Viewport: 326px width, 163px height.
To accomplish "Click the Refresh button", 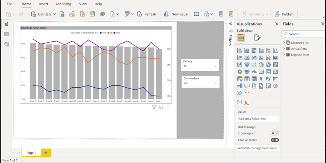I will point(147,14).
